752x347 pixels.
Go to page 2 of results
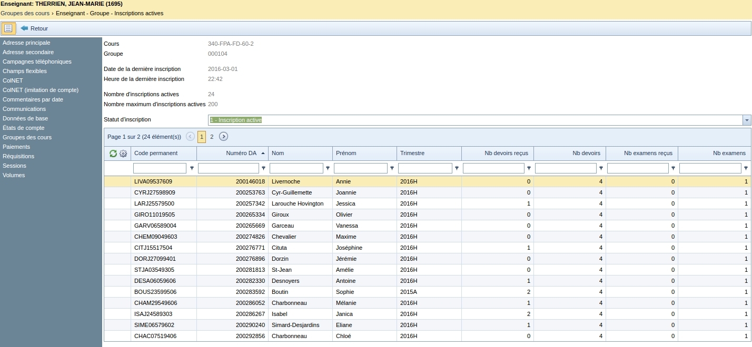[212, 137]
